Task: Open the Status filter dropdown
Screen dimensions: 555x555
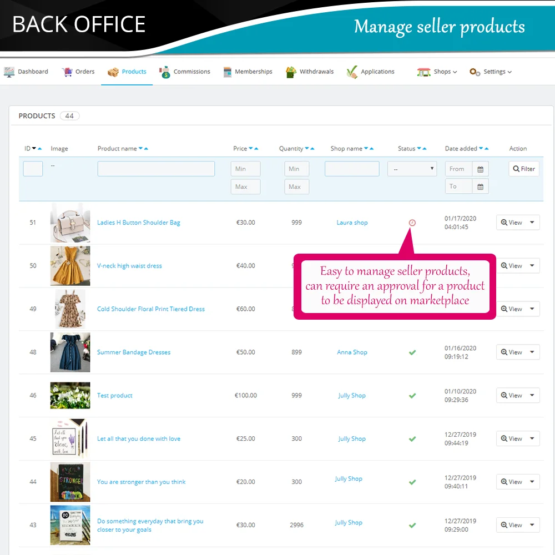Action: point(412,168)
